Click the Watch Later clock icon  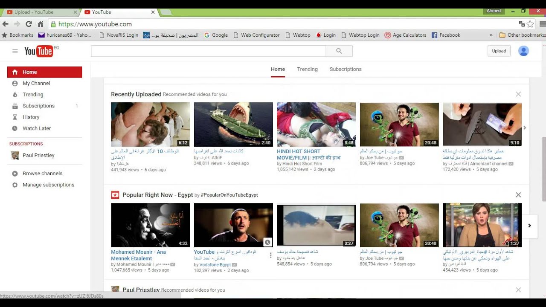coord(15,128)
